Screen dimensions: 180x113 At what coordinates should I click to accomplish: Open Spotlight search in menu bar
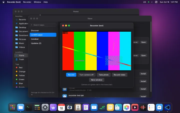(x=152, y=2)
